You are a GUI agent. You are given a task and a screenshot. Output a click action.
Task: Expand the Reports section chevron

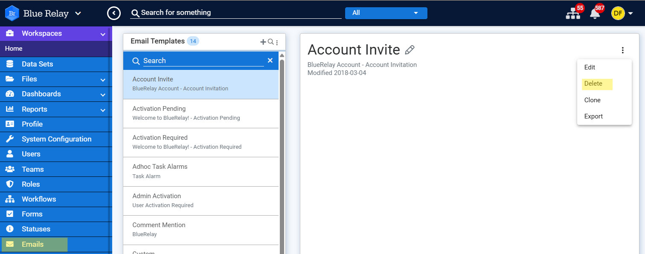[x=103, y=110]
